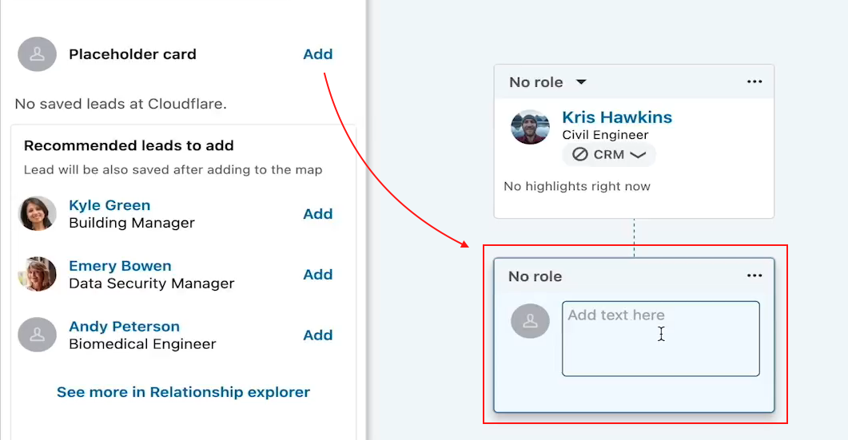Click Andy Peterson's avatar icon

(x=38, y=335)
